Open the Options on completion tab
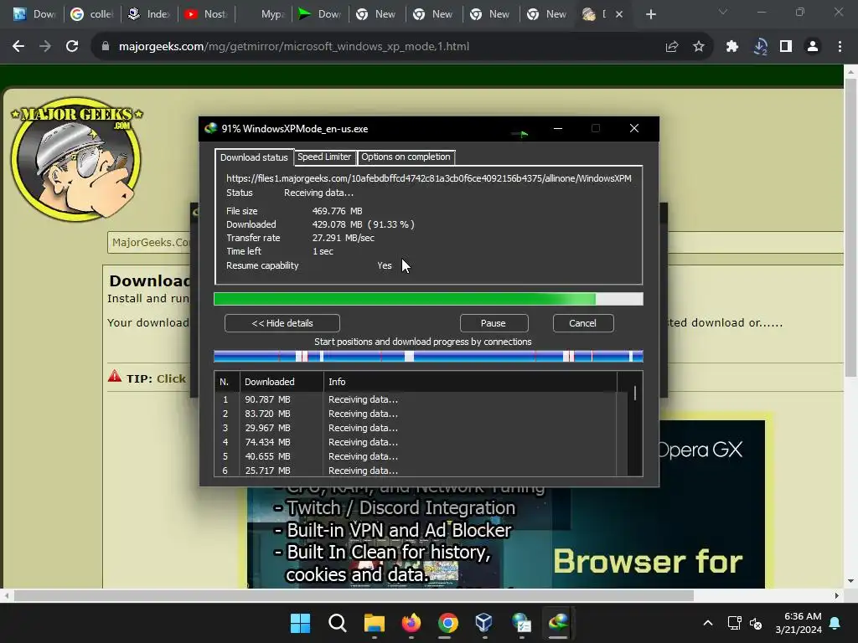This screenshot has width=858, height=643. [x=406, y=157]
